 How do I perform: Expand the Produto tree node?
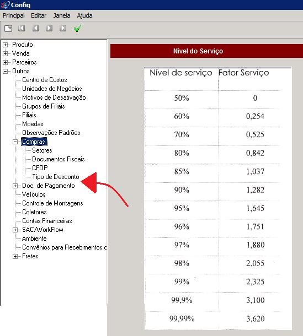[5, 45]
